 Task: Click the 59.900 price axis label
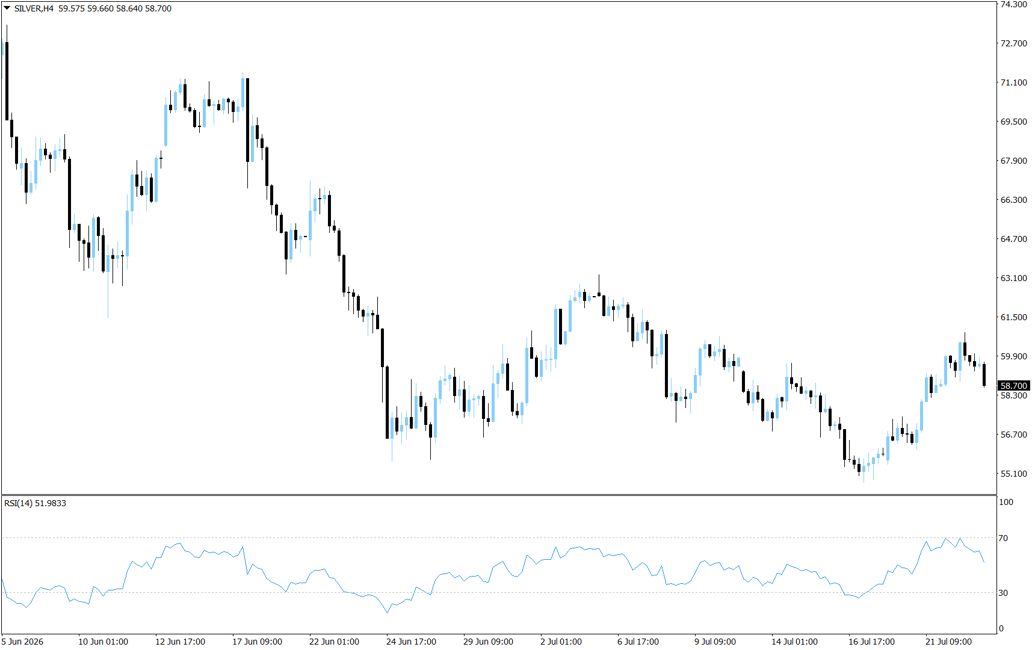tap(1013, 356)
